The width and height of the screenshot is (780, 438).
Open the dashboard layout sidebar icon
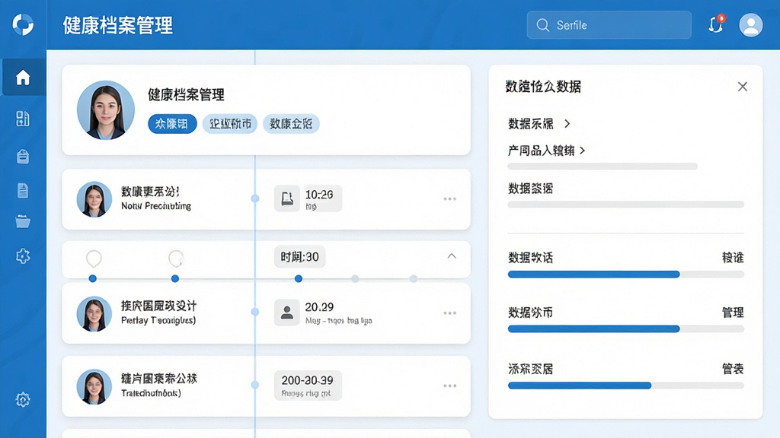click(23, 119)
